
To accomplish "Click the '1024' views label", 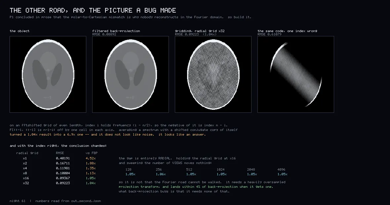I will click(220, 169).
